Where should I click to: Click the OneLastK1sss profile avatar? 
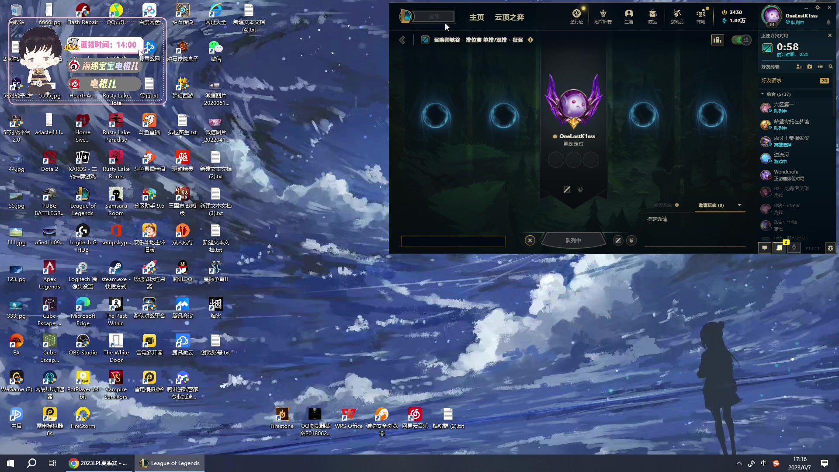(x=772, y=16)
